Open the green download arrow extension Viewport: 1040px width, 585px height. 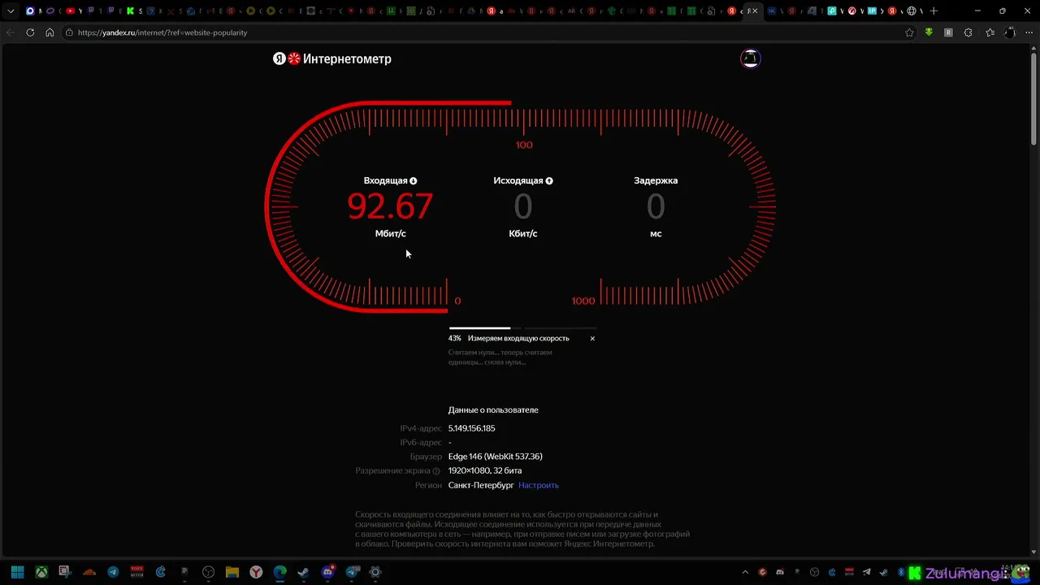(x=929, y=32)
